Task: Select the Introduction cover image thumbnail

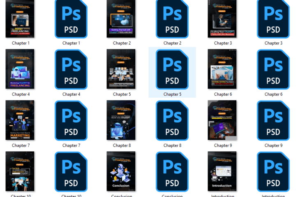Action: pyautogui.click(x=222, y=172)
